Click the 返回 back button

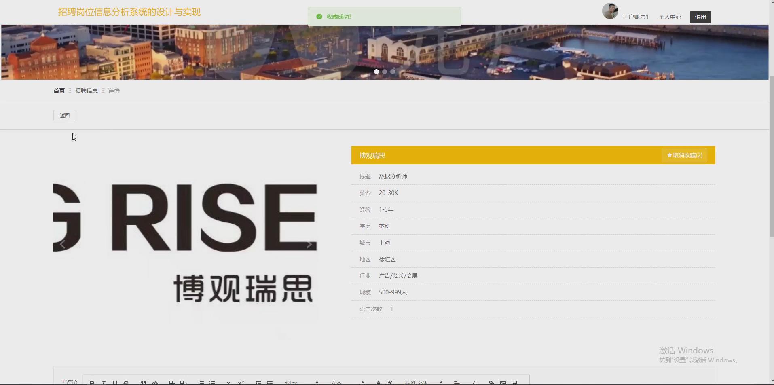coord(65,116)
